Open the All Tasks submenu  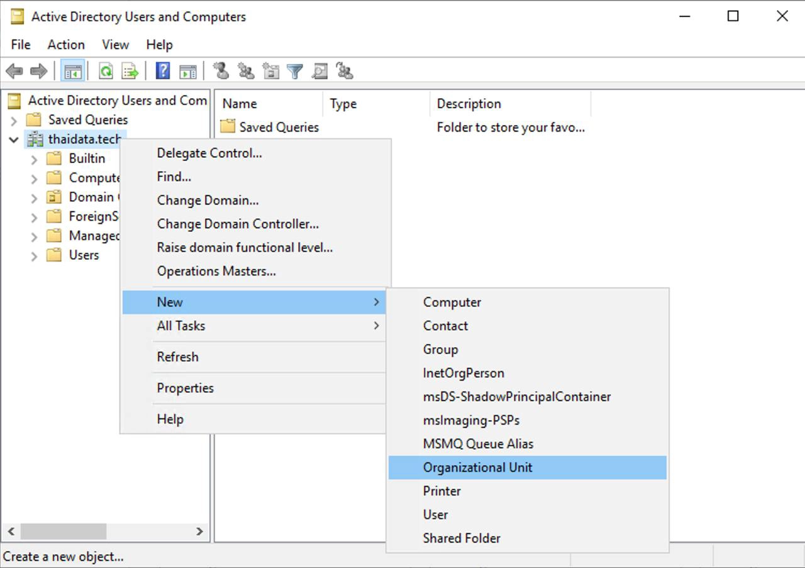[255, 326]
